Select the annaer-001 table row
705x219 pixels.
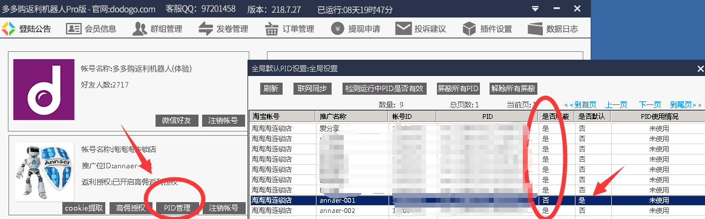point(477,200)
